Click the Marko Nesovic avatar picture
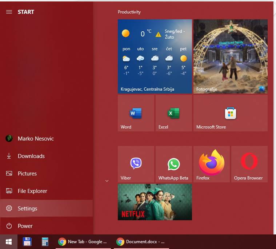Viewport: 276px width, 249px height. tap(9, 138)
